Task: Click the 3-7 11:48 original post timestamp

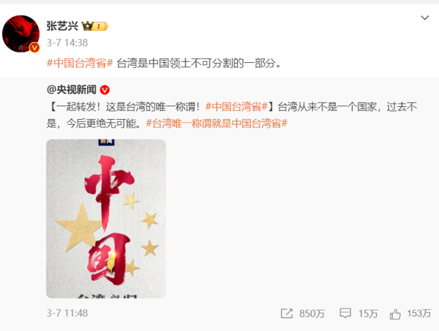Action: coord(67,313)
